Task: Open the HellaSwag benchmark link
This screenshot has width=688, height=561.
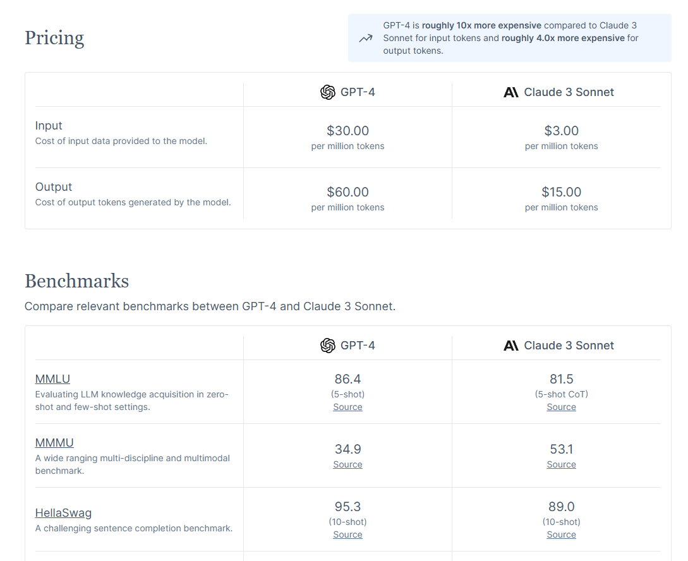Action: point(63,513)
